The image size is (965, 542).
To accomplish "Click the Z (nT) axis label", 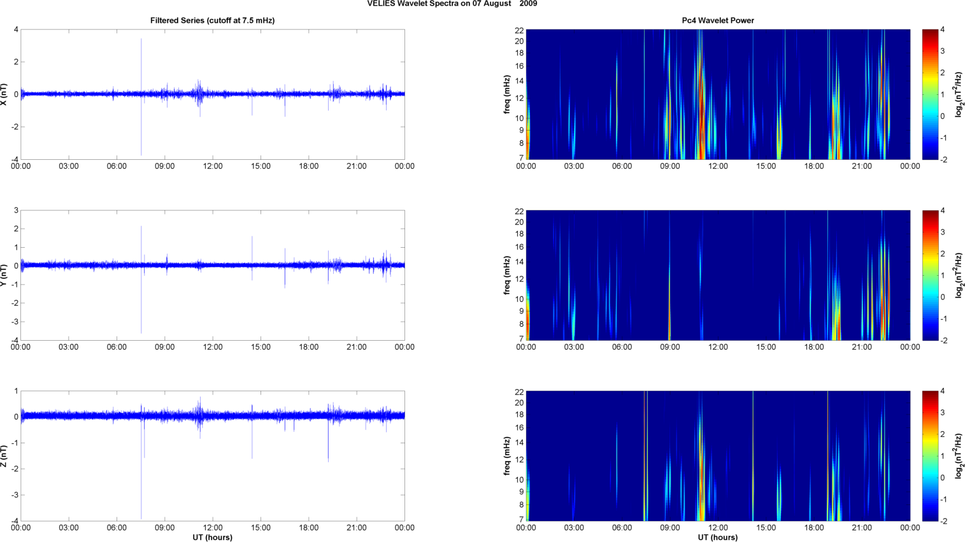I will coord(4,456).
